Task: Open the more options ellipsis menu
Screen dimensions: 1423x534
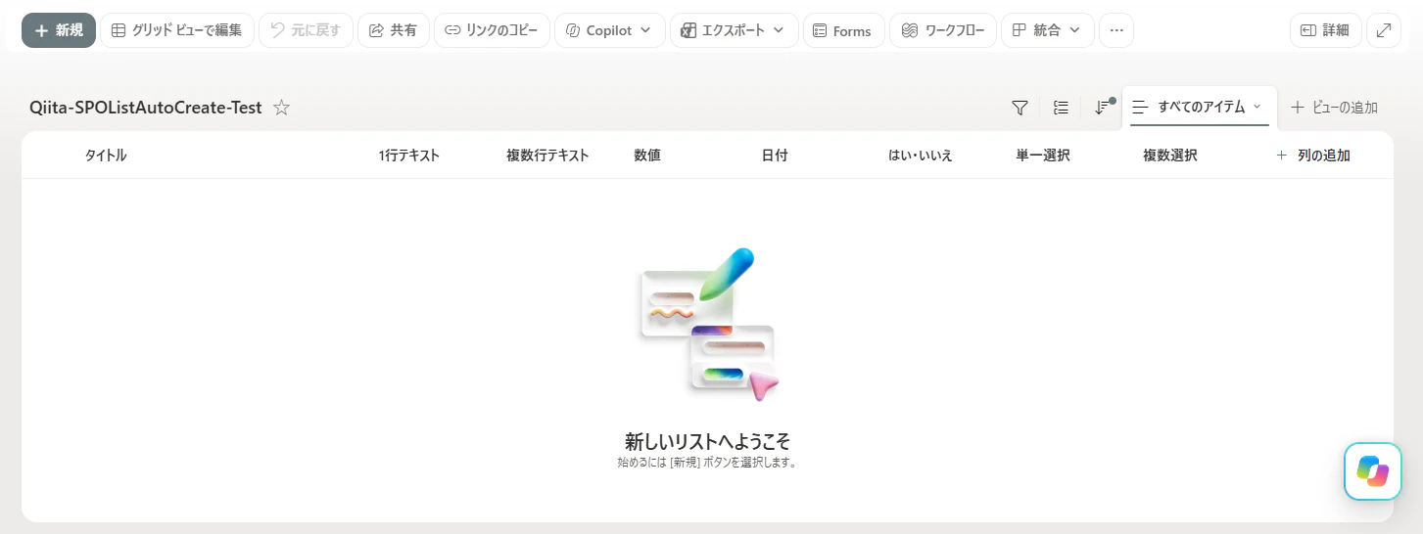Action: click(x=1116, y=30)
